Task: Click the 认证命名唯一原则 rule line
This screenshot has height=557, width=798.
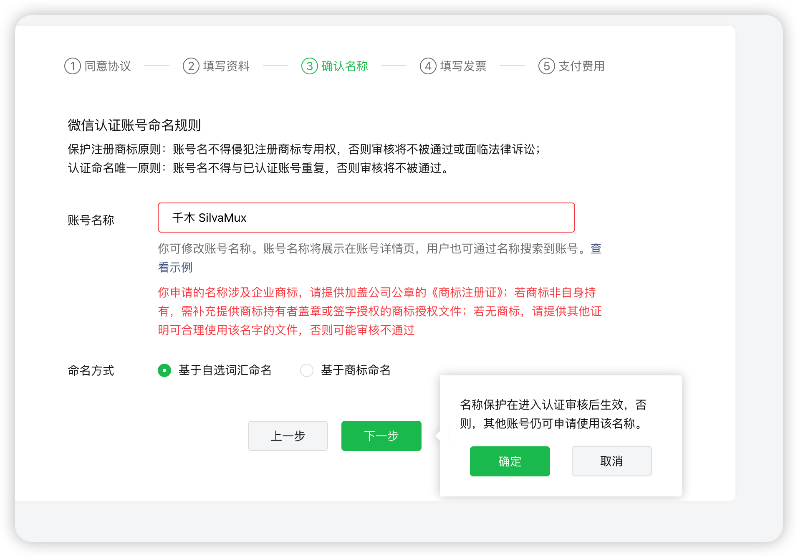Action: click(259, 168)
